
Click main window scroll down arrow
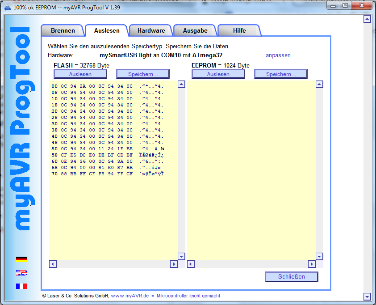pyautogui.click(x=367, y=297)
